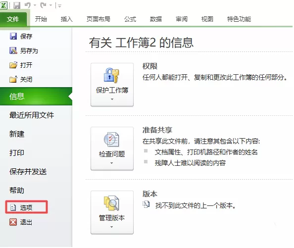Click the save floppy icon in quick access toolbar
This screenshot has height=248, width=294.
(17, 5)
